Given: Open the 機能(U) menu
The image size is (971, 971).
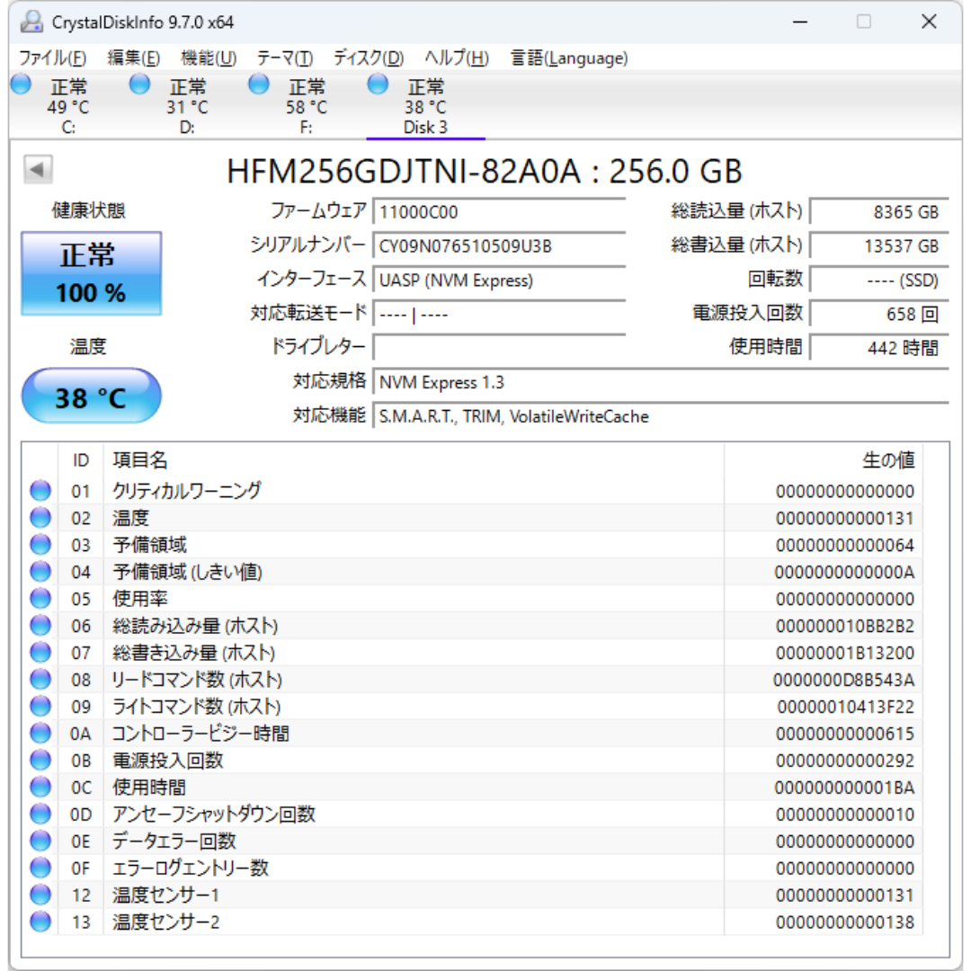Looking at the screenshot, I should click(208, 58).
